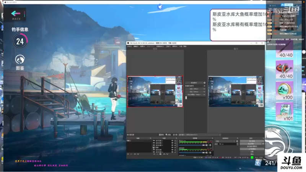Screen dimensions: 306x172
Task: Click the program output view on right
Action: (236, 91)
